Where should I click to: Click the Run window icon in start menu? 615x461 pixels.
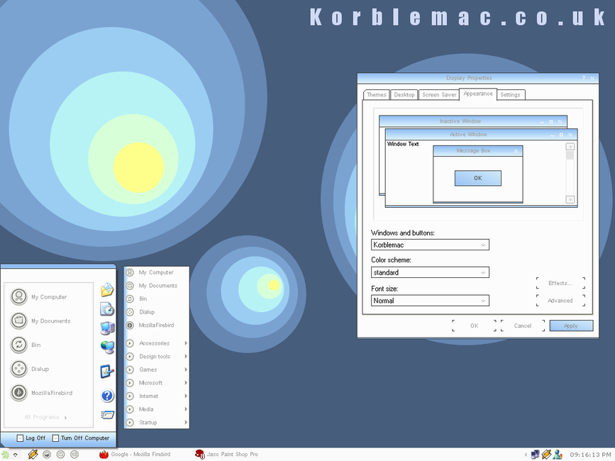(x=107, y=414)
